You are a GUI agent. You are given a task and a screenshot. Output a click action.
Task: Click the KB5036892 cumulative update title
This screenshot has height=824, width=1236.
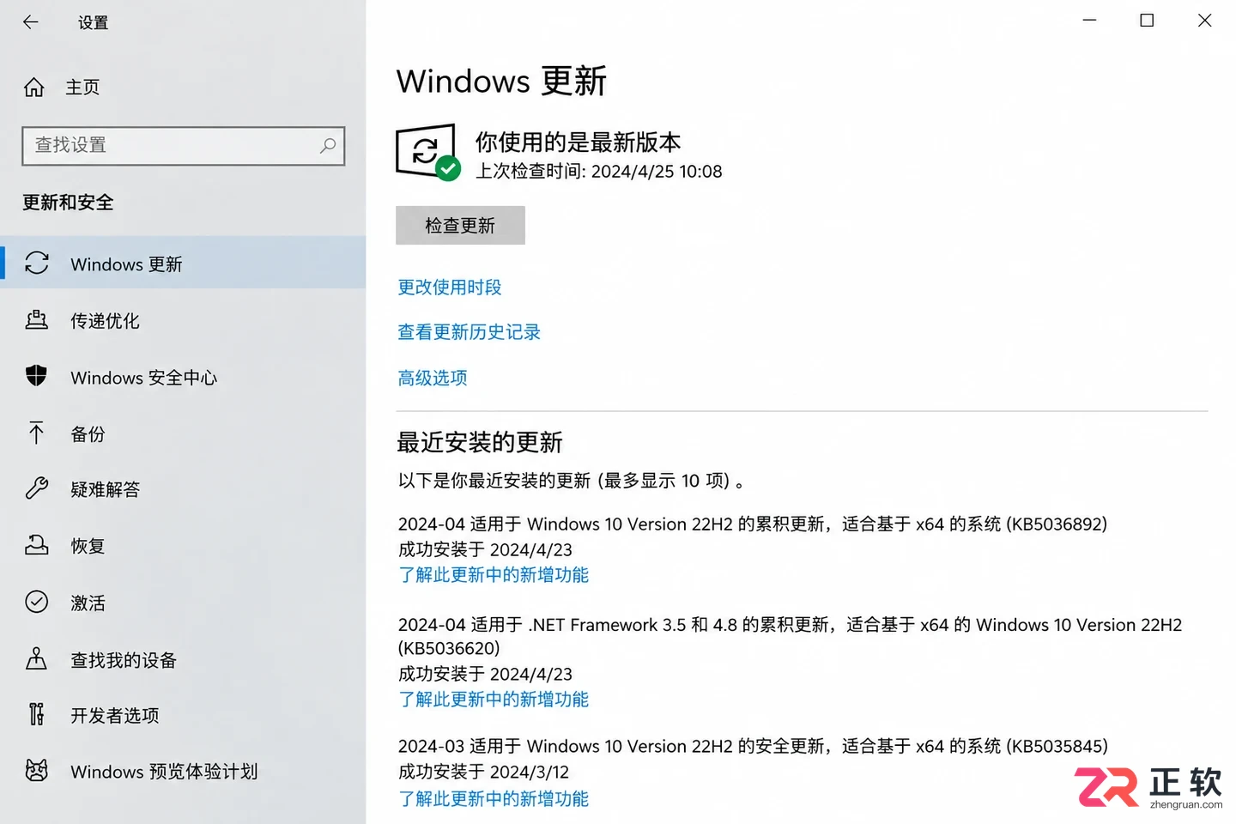tap(753, 524)
